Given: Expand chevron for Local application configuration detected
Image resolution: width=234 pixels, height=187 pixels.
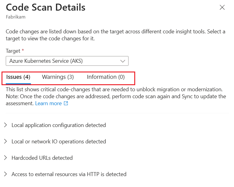Looking at the screenshot, I should click(x=5, y=125).
